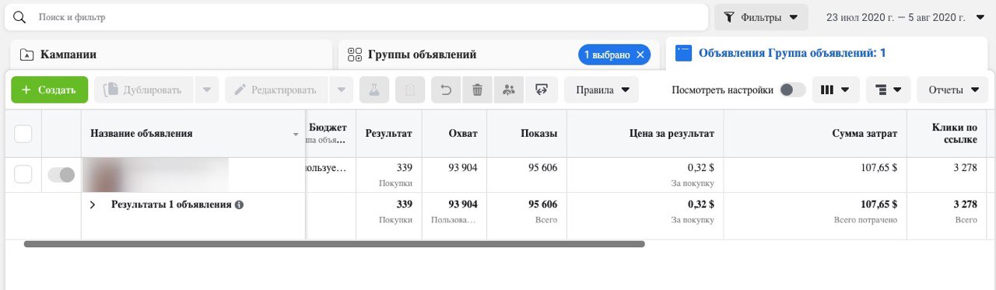This screenshot has height=290, width=996.
Task: Click the flask A/B test icon
Action: click(374, 90)
